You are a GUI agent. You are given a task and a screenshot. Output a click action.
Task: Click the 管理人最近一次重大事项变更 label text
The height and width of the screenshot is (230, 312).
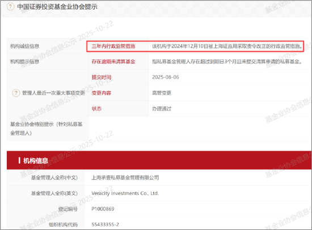point(53,93)
